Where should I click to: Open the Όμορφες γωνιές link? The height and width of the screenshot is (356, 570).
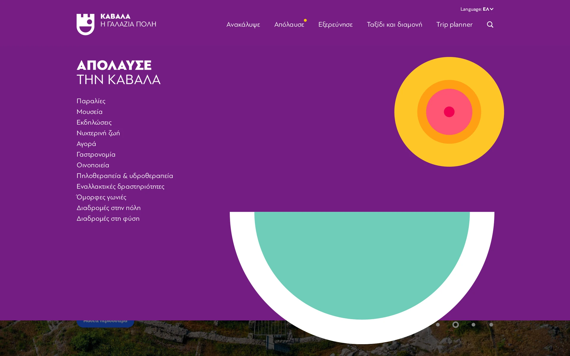coord(101,197)
